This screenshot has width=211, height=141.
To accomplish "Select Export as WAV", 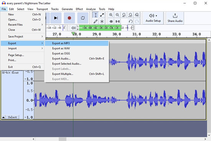I will (77, 49).
